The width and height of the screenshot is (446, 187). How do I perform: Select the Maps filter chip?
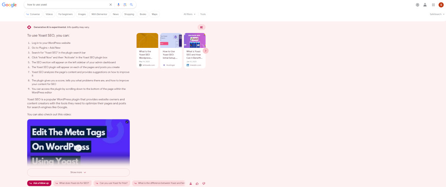(155, 14)
